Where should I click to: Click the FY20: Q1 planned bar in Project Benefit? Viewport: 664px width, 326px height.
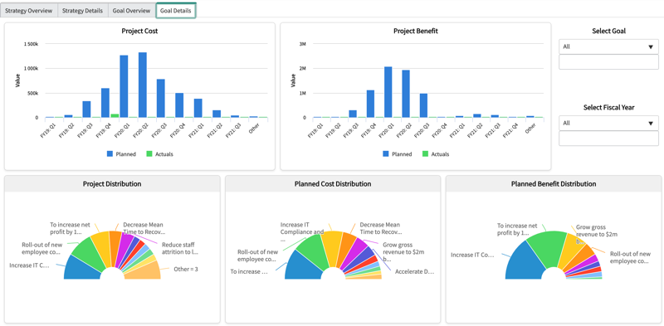(388, 92)
